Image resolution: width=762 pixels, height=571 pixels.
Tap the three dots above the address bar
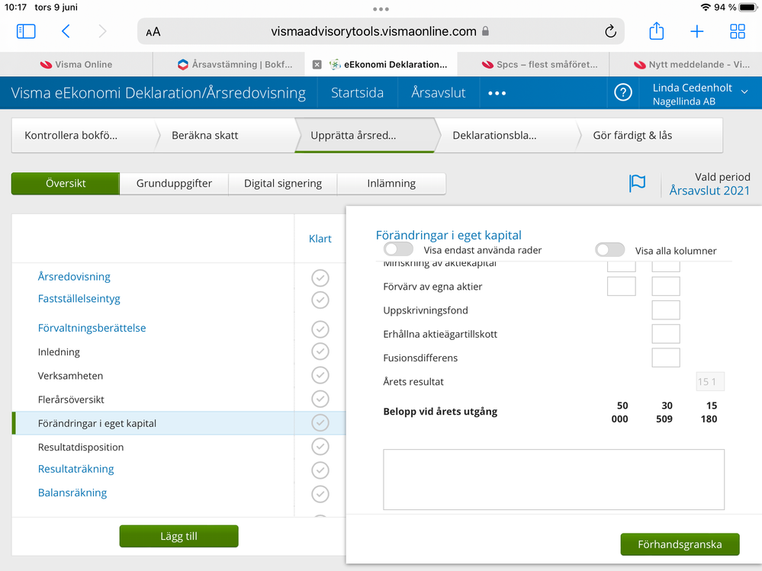click(381, 8)
